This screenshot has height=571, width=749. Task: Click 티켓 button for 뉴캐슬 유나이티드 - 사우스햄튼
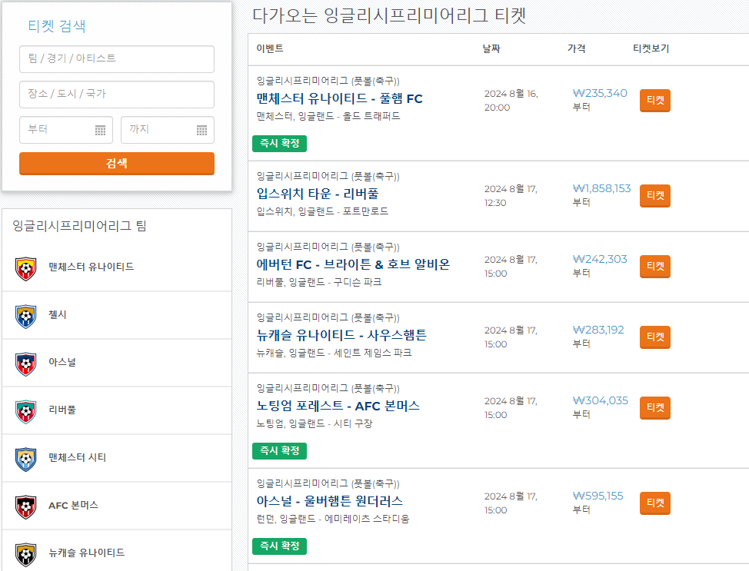point(655,337)
